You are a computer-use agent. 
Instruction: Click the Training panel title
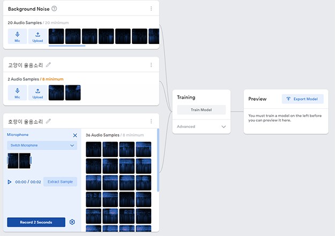click(x=186, y=98)
